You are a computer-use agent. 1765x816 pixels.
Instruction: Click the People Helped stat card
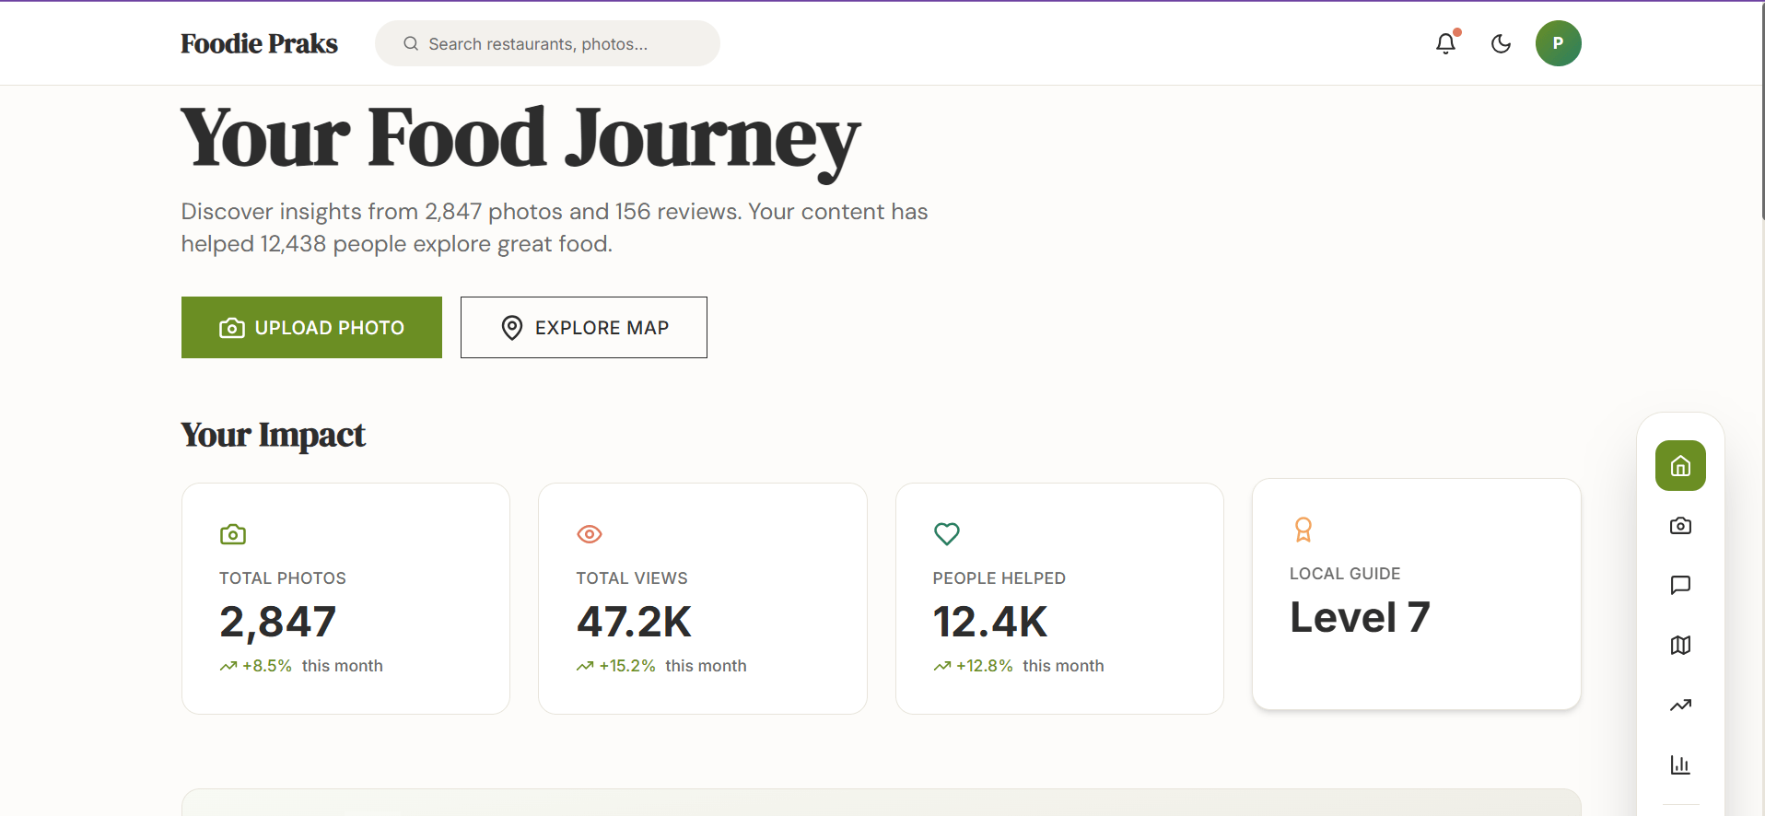(x=1059, y=599)
